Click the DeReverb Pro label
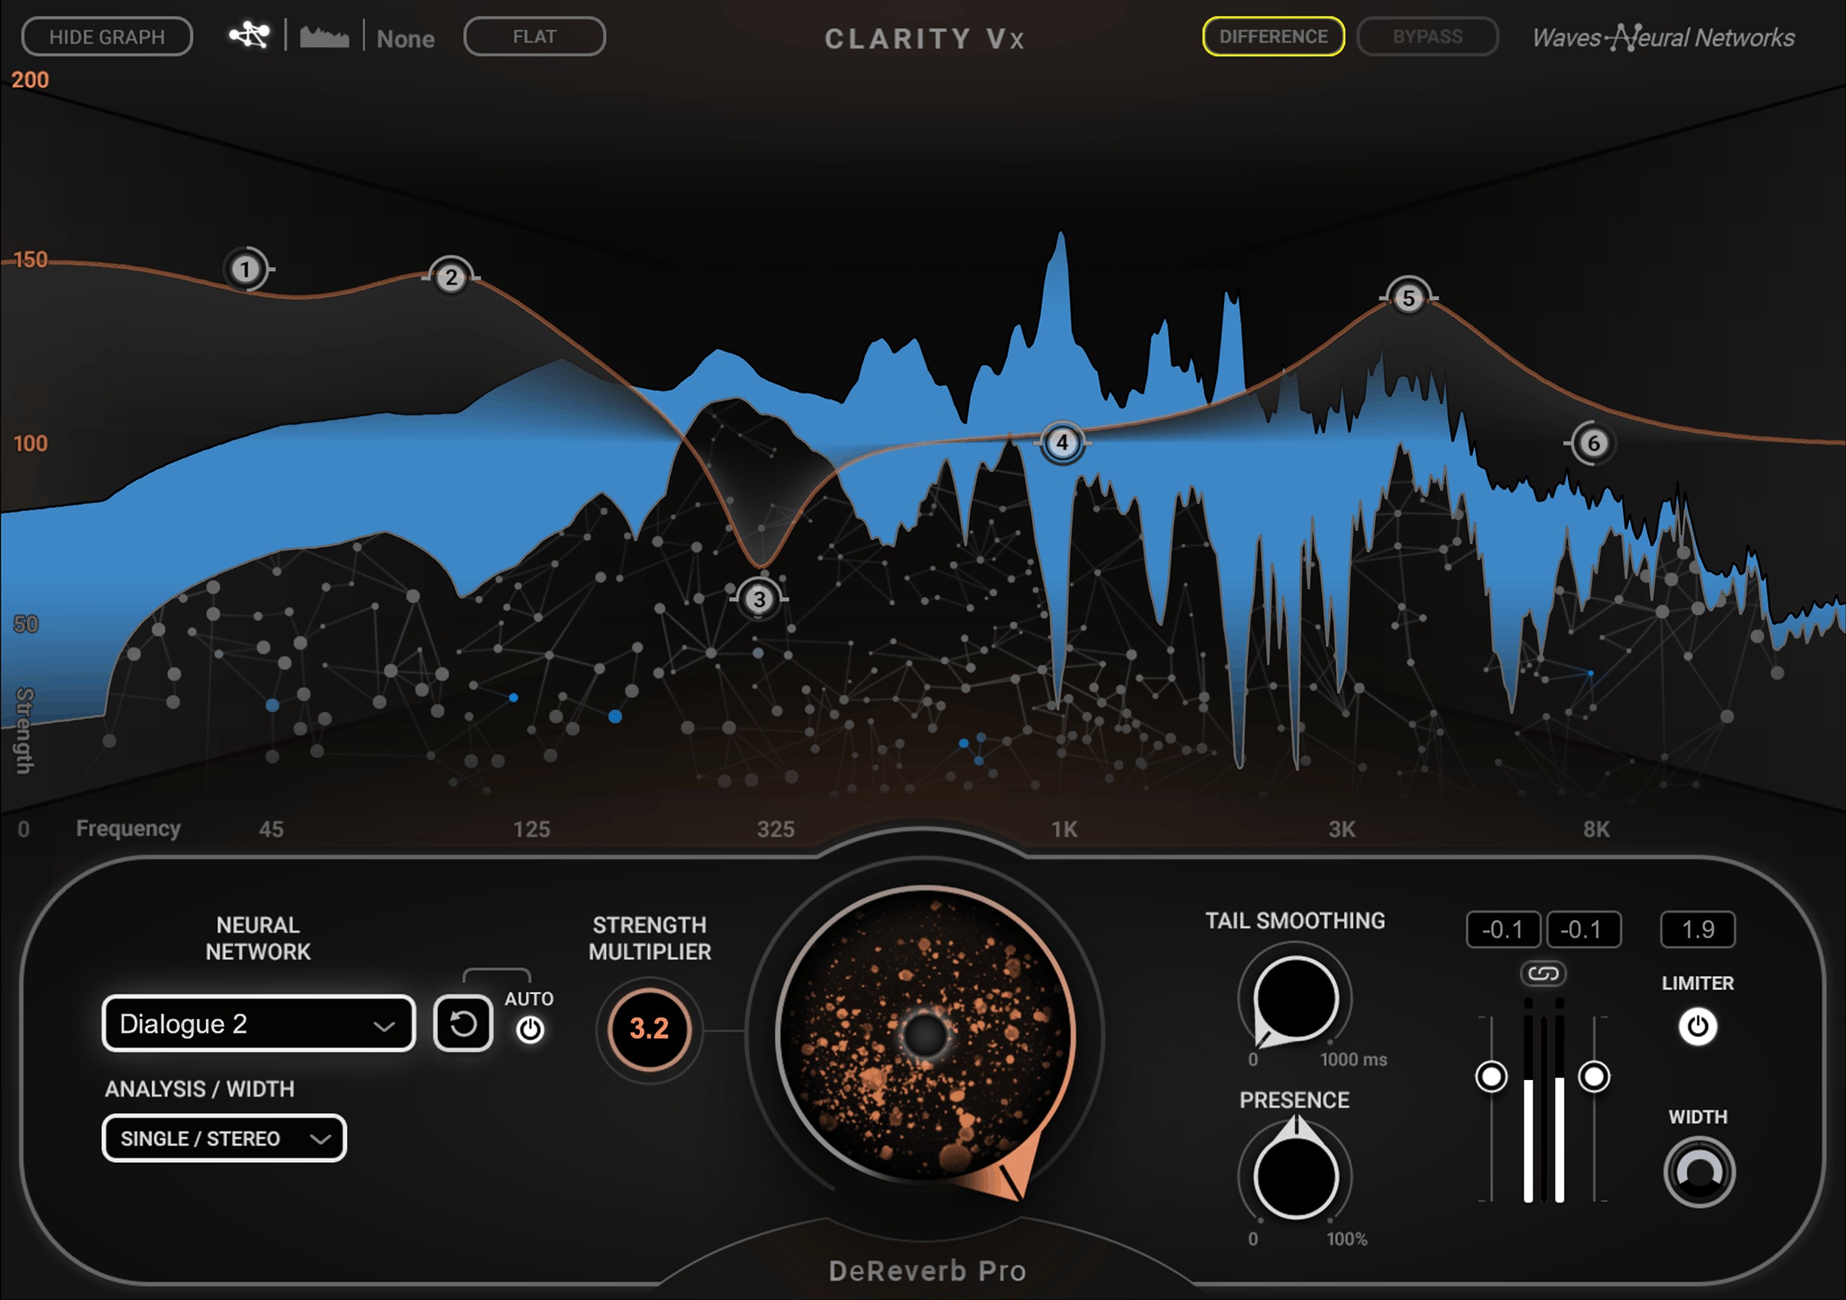This screenshot has width=1846, height=1300. point(927,1271)
